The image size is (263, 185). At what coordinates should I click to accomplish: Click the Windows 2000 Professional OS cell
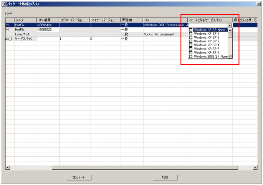[165, 25]
